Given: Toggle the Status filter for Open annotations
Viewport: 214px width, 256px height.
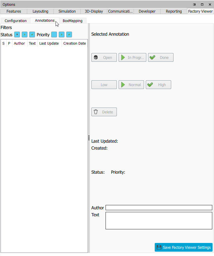Looking at the screenshot, I should click(x=17, y=35).
